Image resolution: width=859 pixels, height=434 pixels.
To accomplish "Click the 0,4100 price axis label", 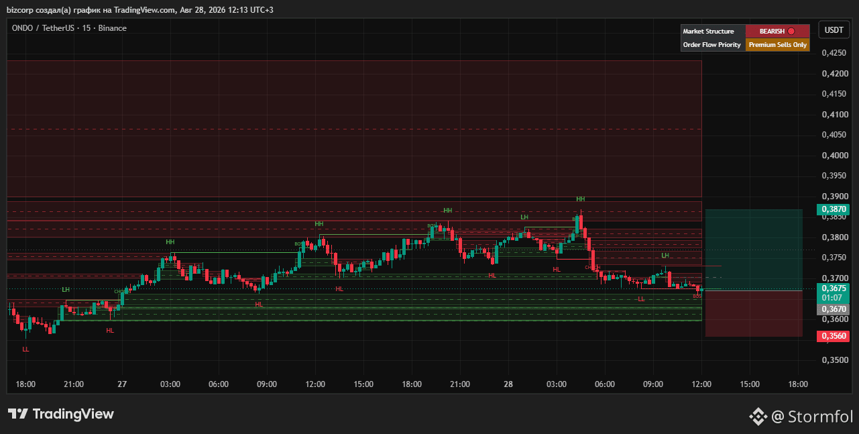I will (835, 115).
